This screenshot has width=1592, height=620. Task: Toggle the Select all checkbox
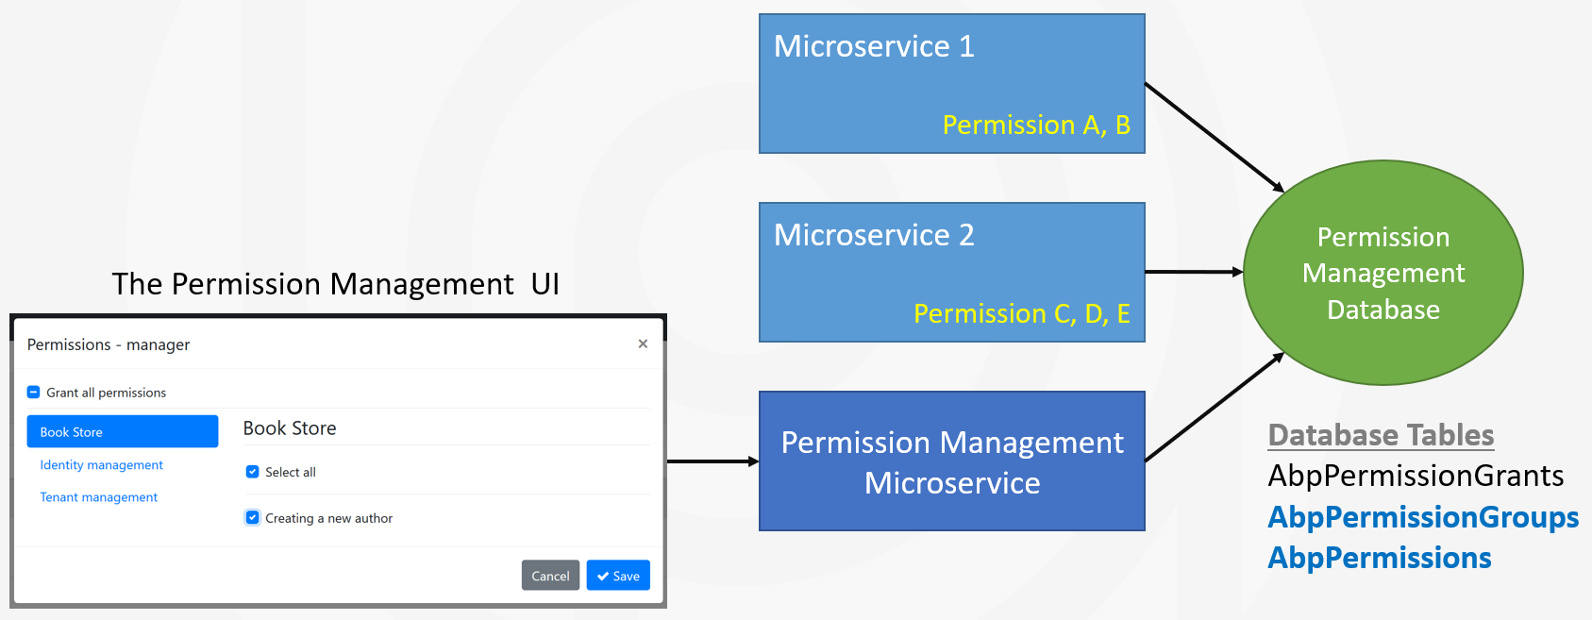coord(252,472)
